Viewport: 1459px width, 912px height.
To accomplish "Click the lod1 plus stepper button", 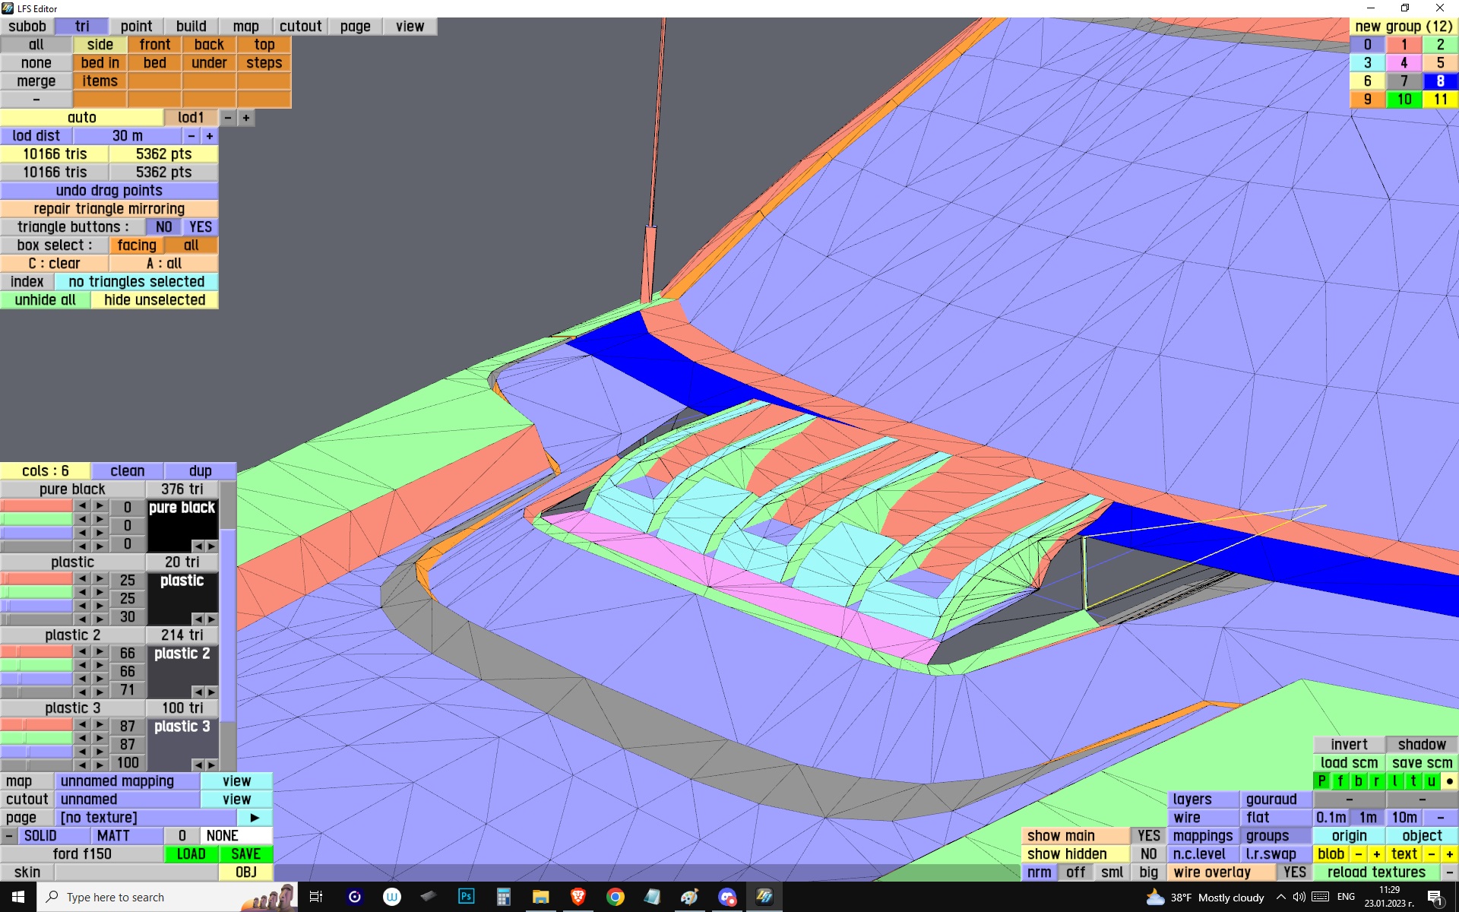I will coord(245,118).
